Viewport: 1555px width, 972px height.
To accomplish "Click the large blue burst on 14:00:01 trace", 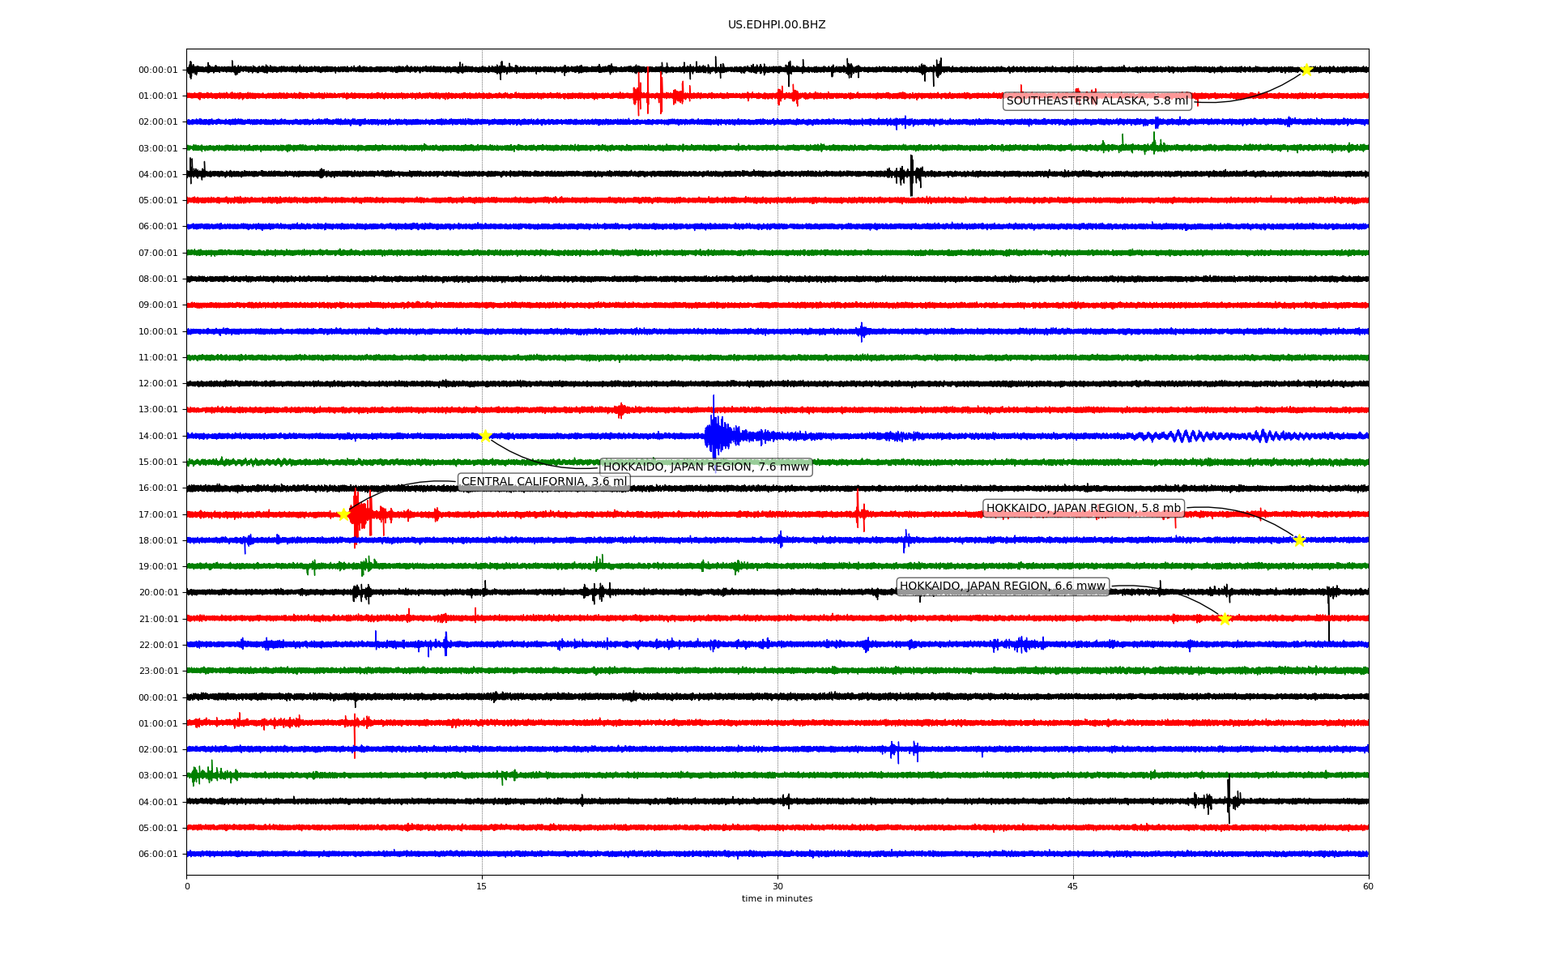I will 715,436.
